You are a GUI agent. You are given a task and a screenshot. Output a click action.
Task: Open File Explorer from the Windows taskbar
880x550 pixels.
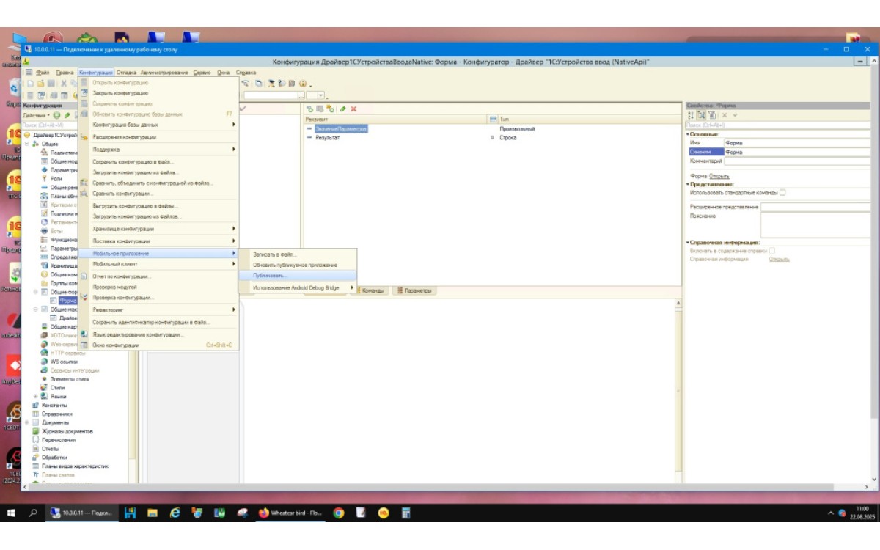[153, 513]
